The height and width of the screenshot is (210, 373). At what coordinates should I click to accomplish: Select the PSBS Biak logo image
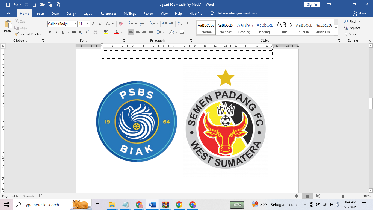[137, 121]
